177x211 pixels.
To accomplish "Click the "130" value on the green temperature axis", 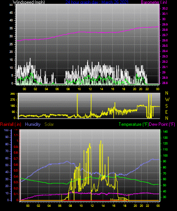I will point(165,138).
